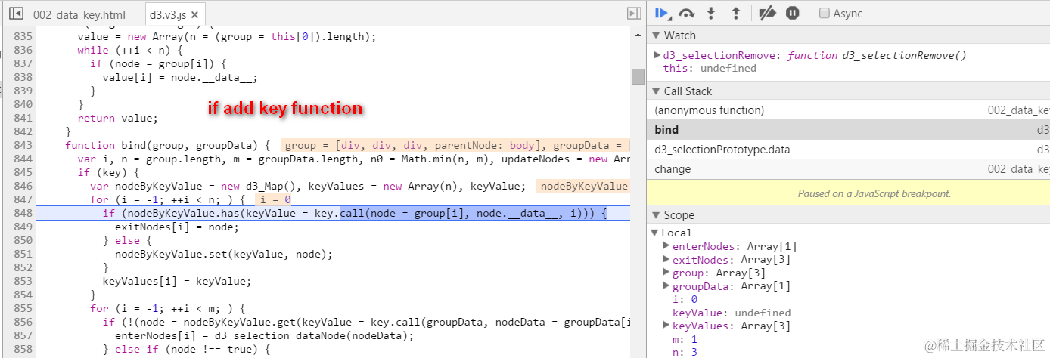The height and width of the screenshot is (358, 1050).
Task: Enable the Async checkbox
Action: point(825,14)
